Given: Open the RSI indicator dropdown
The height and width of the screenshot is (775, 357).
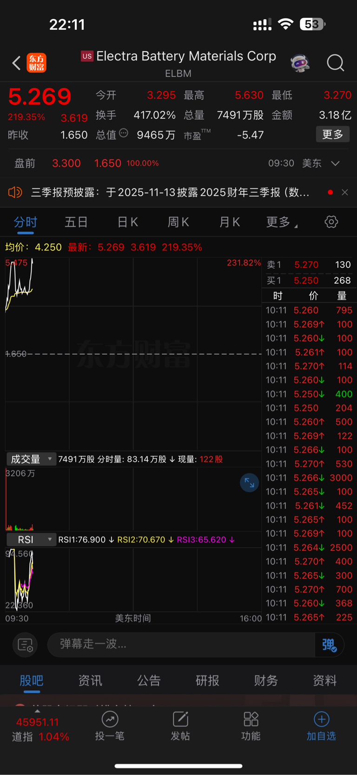Looking at the screenshot, I should 31,539.
